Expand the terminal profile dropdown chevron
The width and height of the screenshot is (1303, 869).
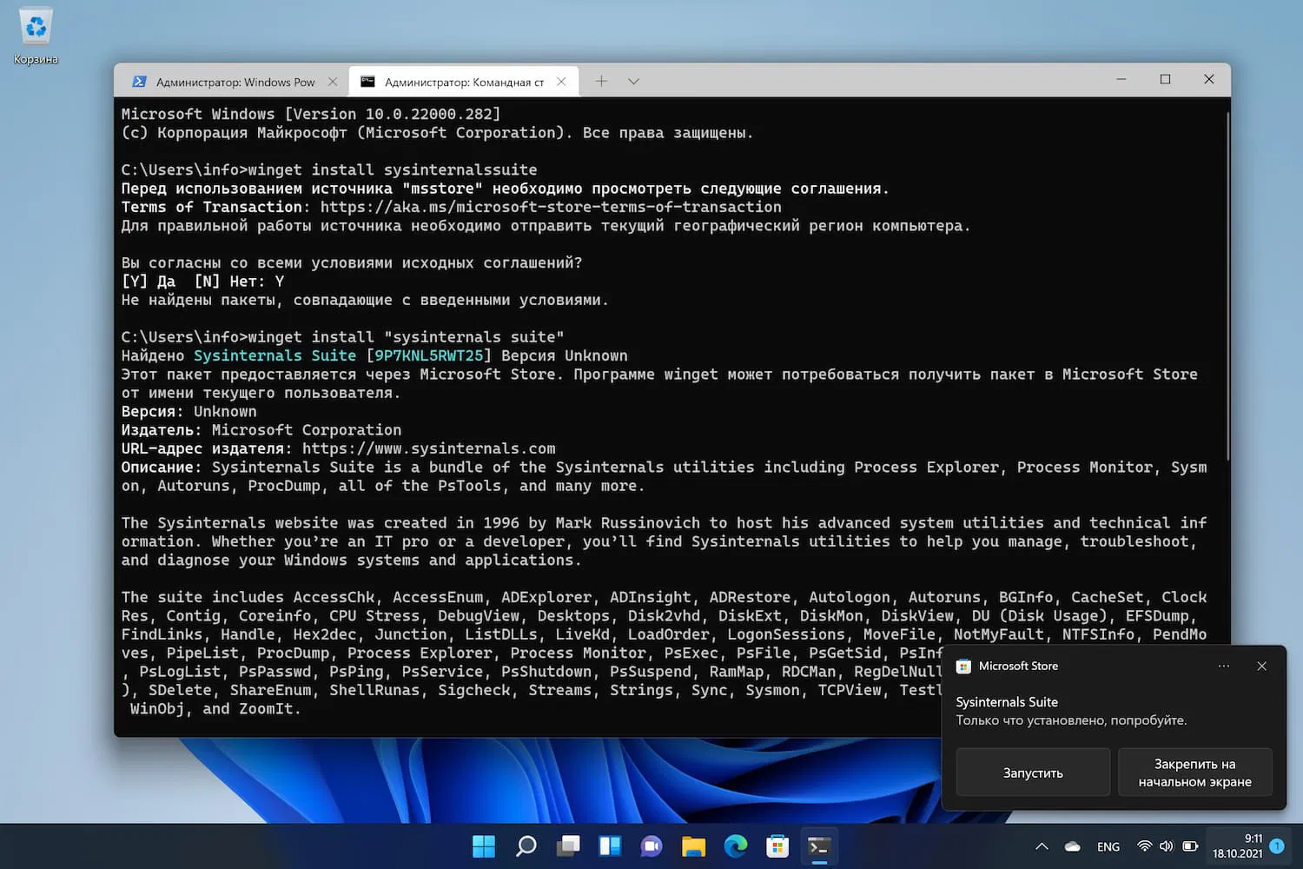[633, 81]
